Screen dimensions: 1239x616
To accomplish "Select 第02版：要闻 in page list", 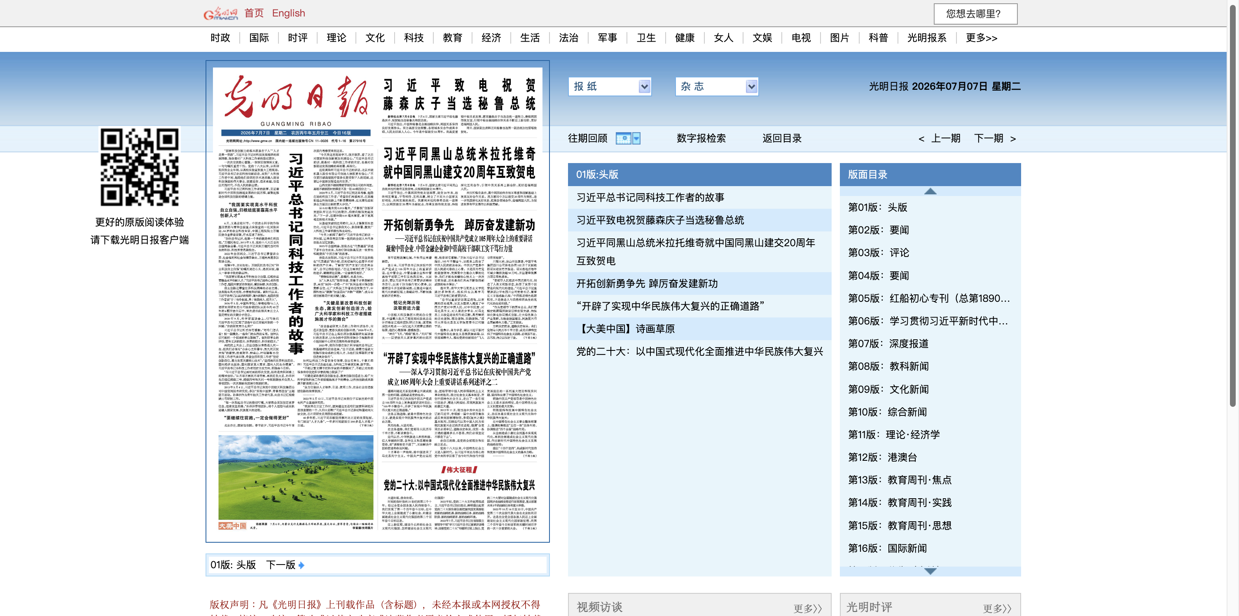I will click(878, 230).
